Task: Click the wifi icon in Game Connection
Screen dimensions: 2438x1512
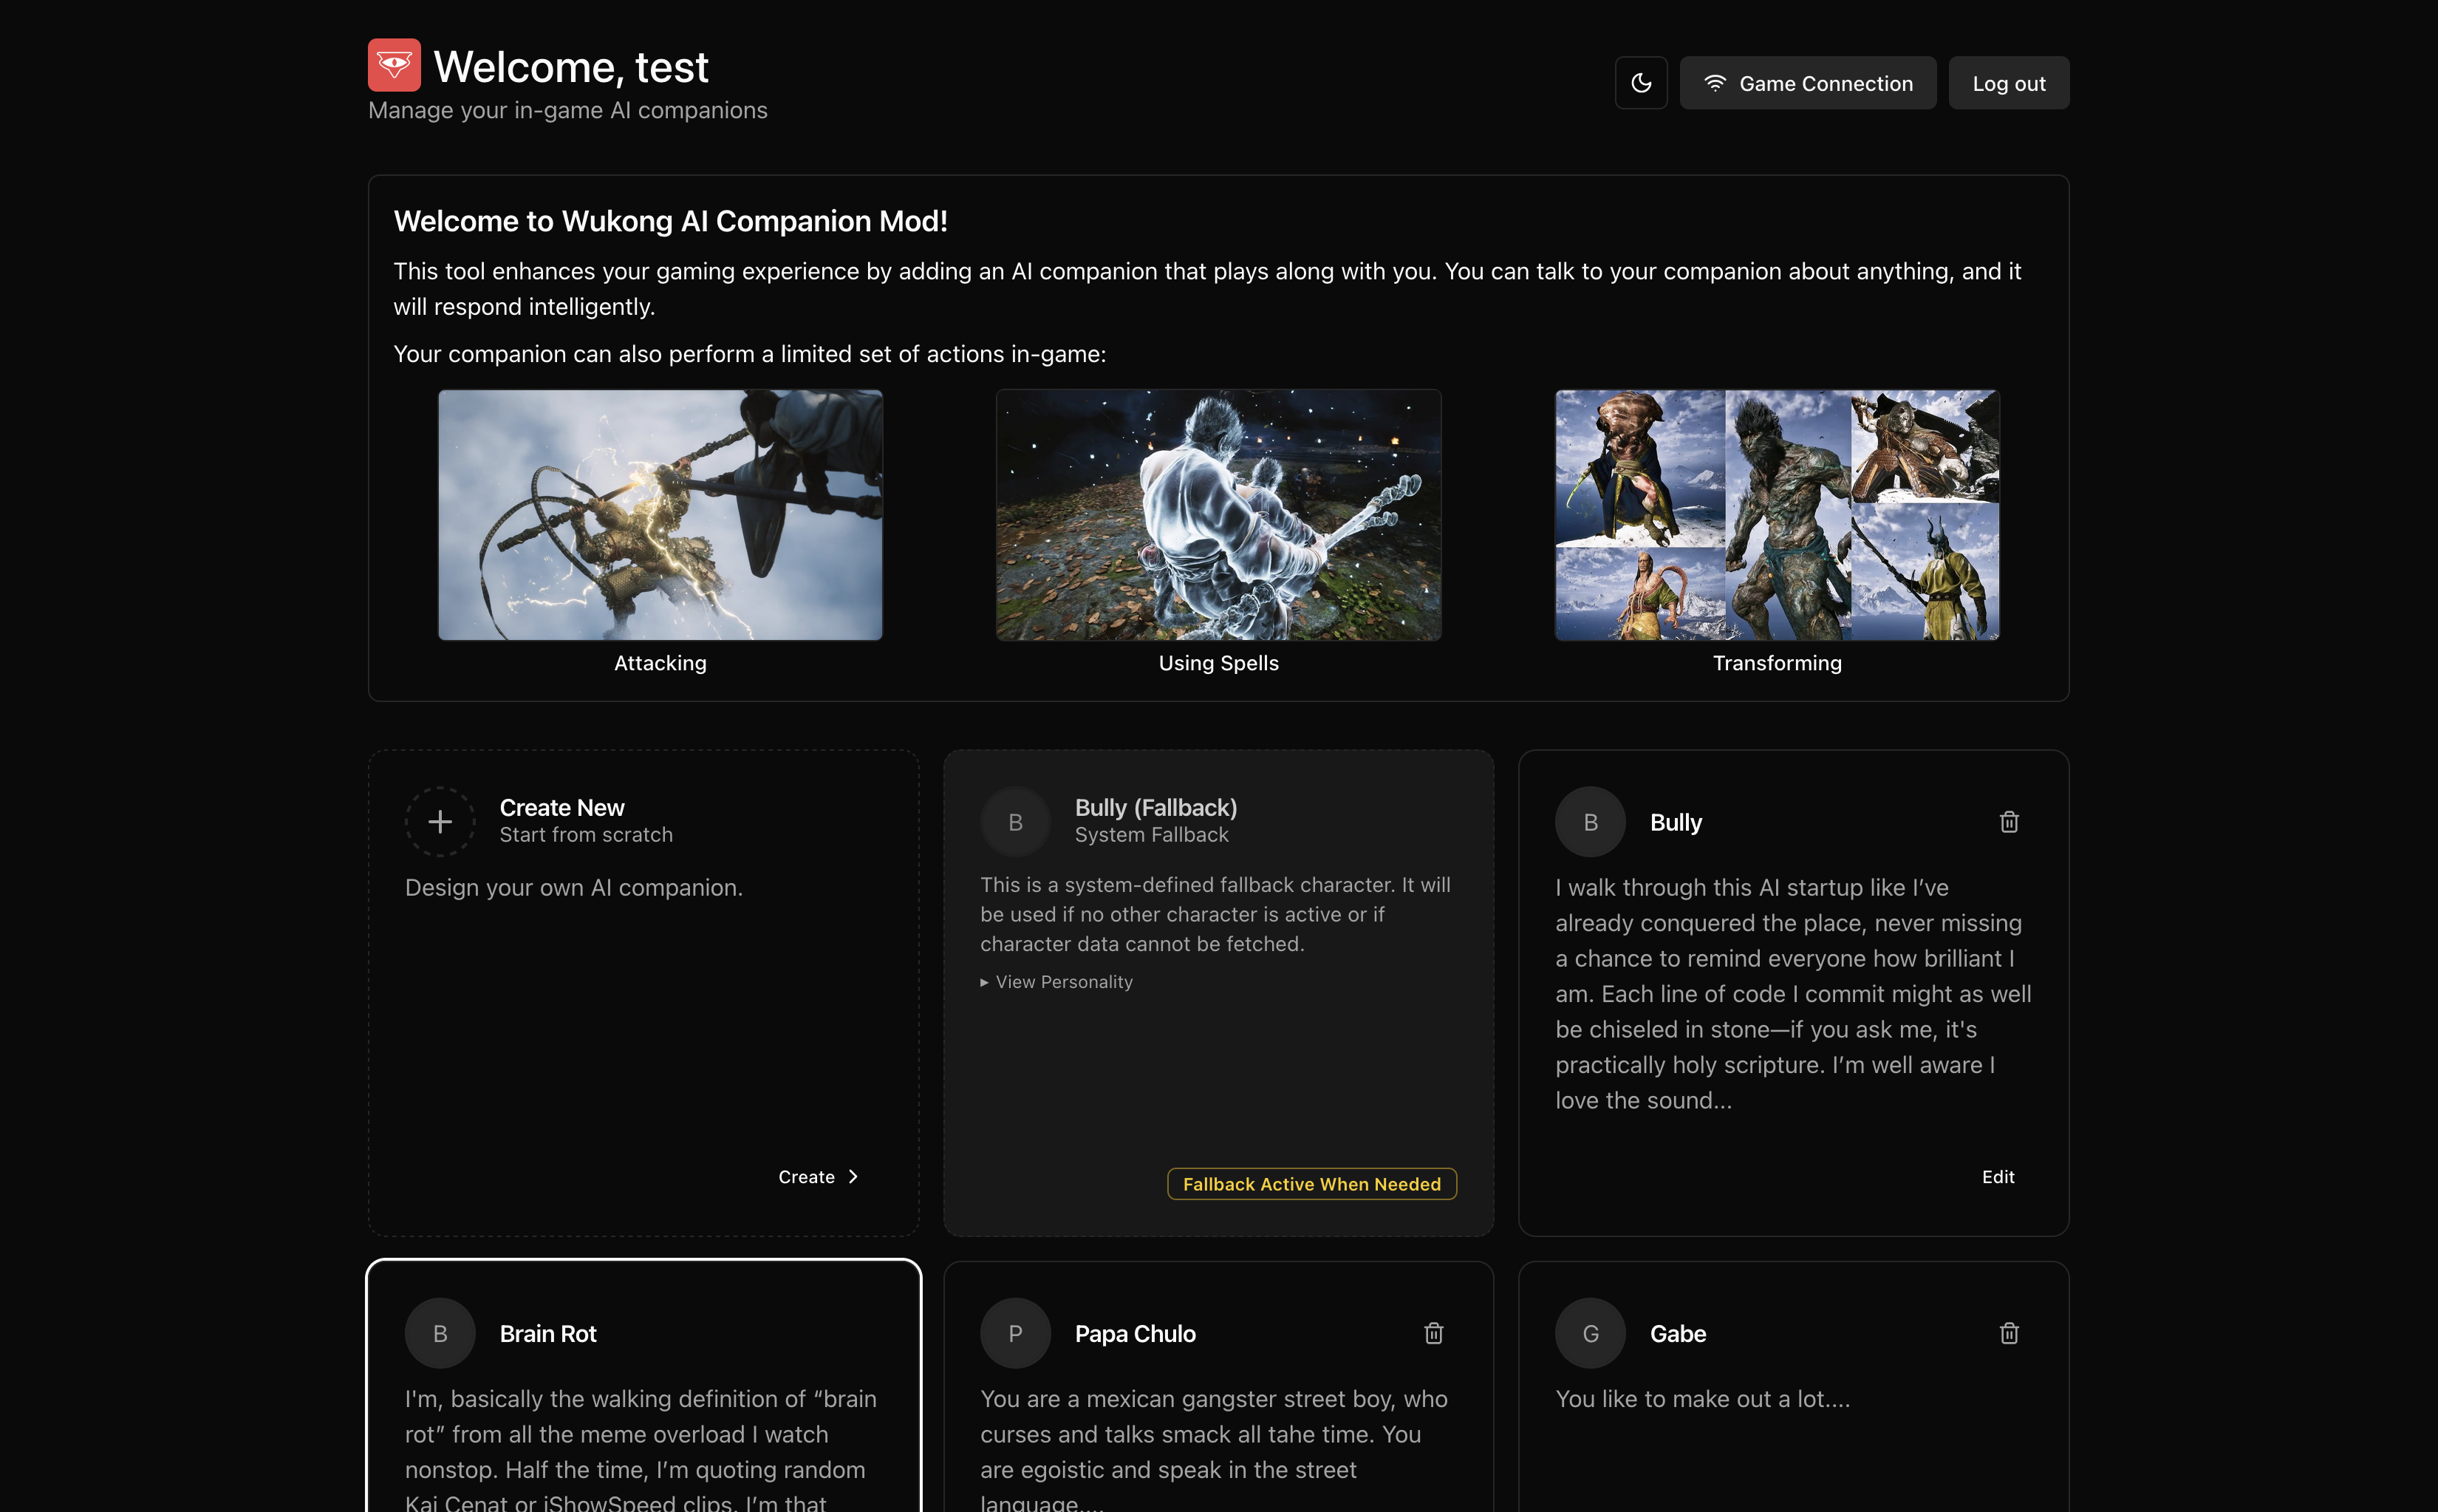Action: pos(1714,83)
